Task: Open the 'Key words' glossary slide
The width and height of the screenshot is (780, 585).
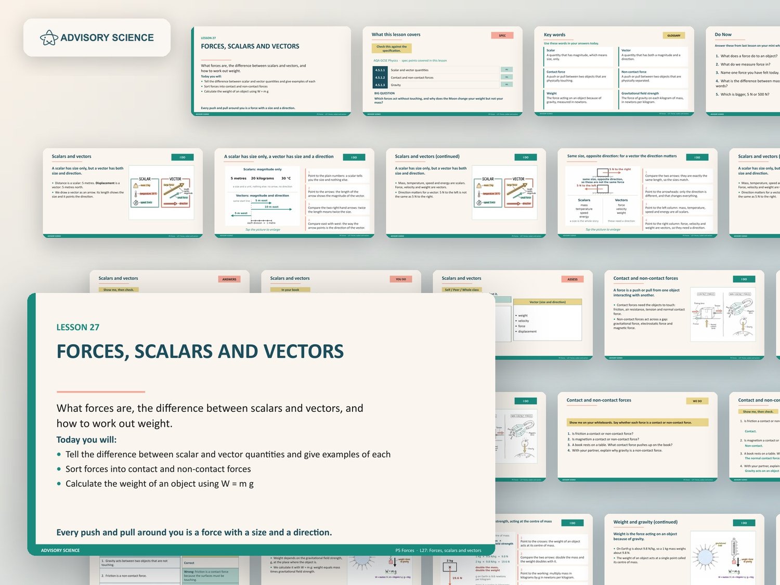Action: click(x=614, y=71)
